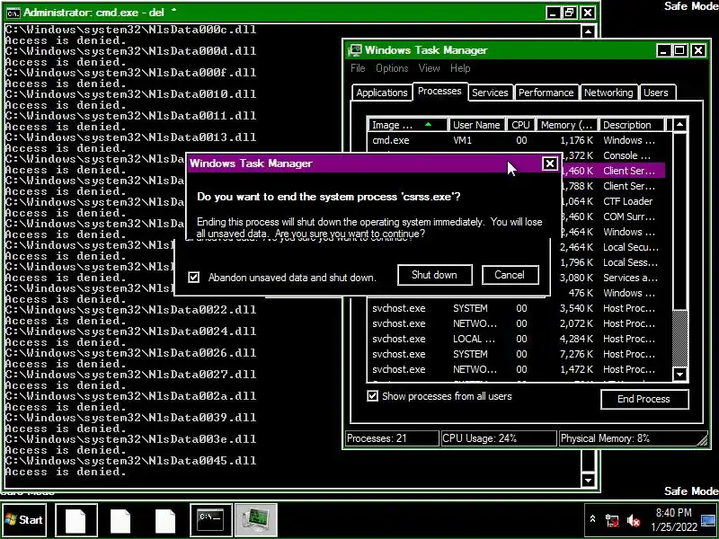The image size is (719, 539).
Task: Click the Processes: 21 status entry
Action: pos(392,438)
